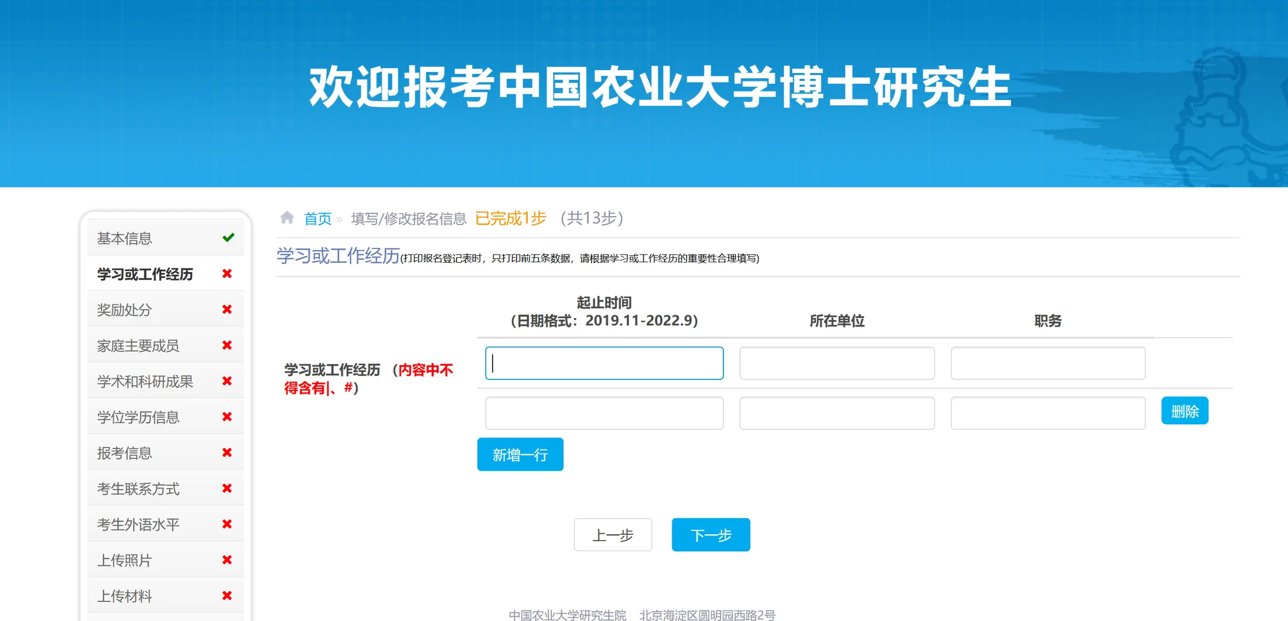The height and width of the screenshot is (621, 1288).
Task: Click 新增一行 to add a row
Action: coord(520,454)
